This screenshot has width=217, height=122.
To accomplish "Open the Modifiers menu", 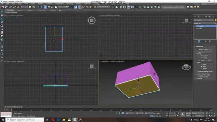I will pos(41,4).
